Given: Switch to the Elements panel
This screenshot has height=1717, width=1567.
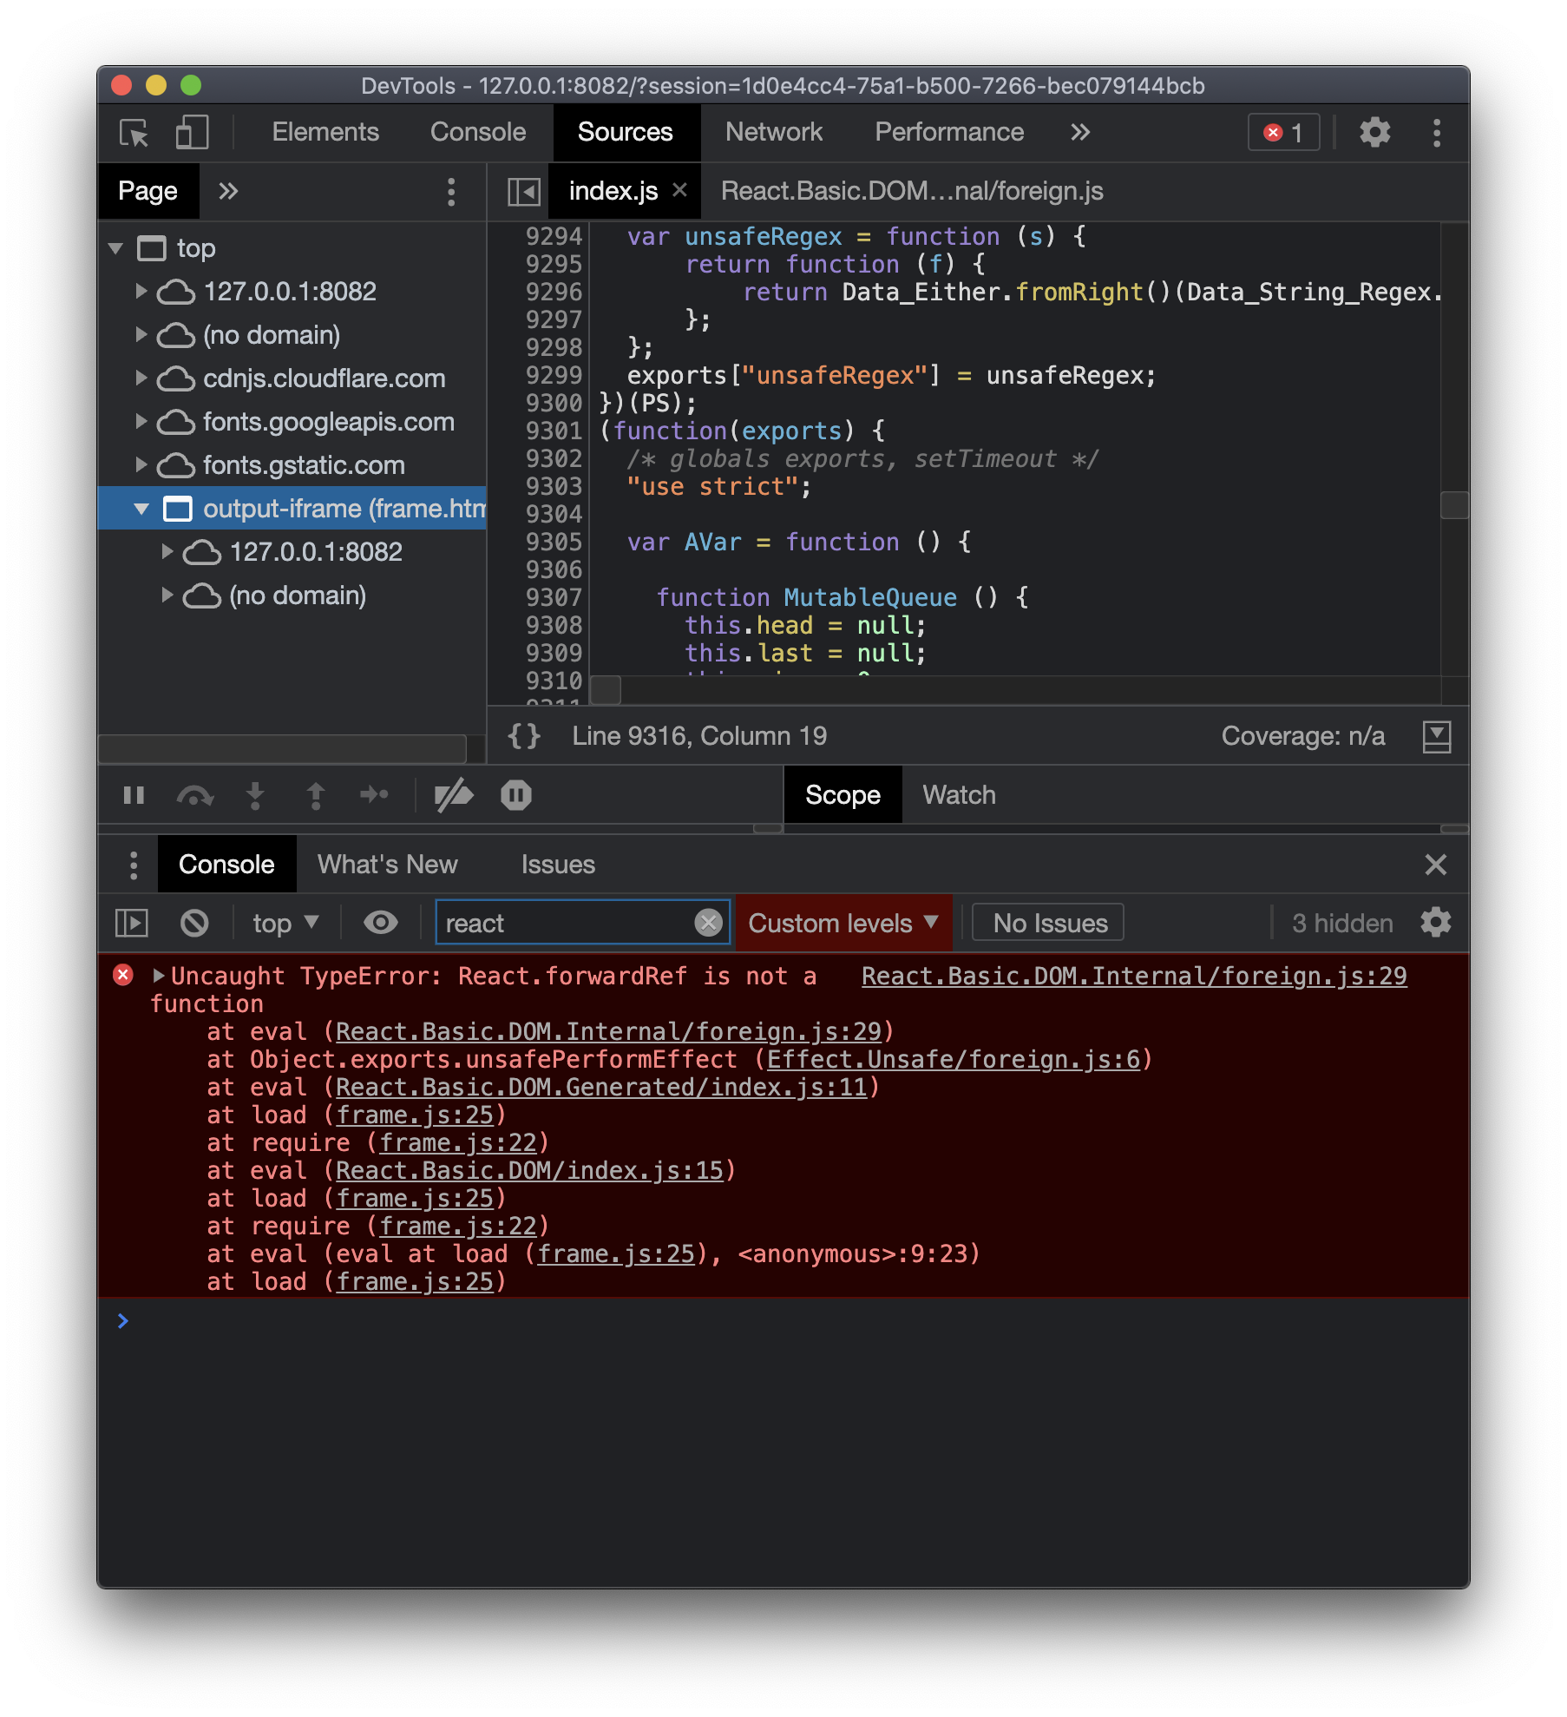Looking at the screenshot, I should pyautogui.click(x=325, y=132).
